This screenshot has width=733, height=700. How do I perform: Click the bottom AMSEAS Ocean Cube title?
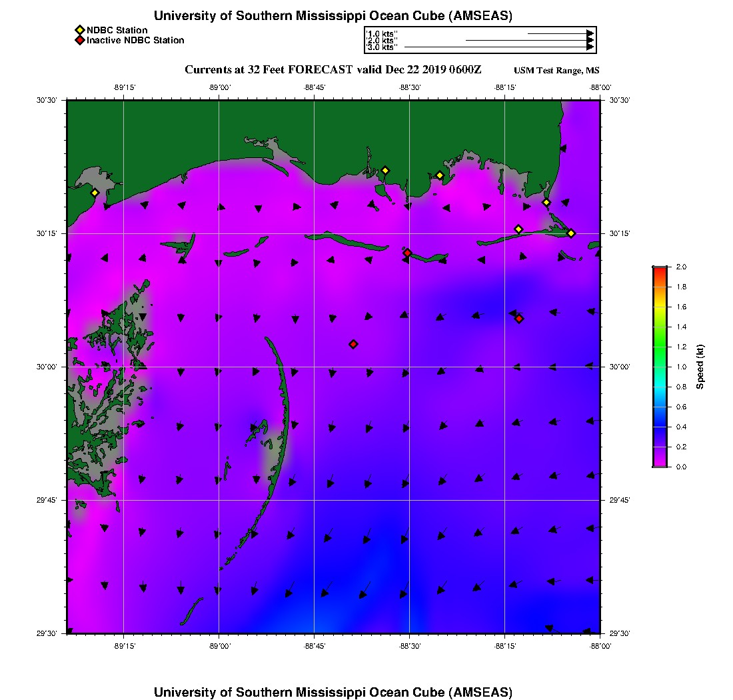[x=333, y=691]
